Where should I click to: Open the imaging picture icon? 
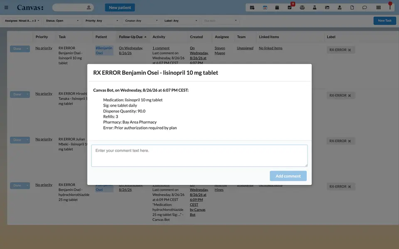[x=327, y=7]
